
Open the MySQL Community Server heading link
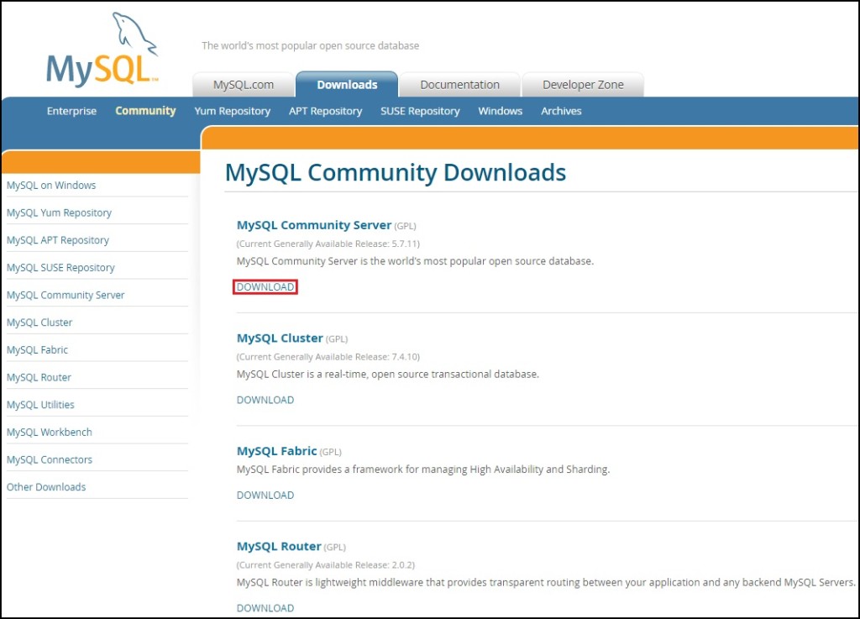tap(314, 225)
